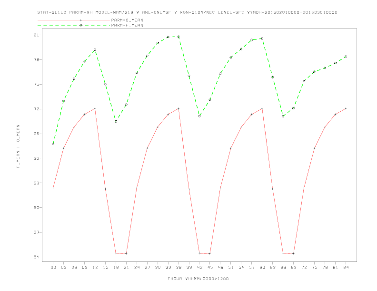The height and width of the screenshot is (291, 377).
Task: Click x-axis tick label 66
Action: coord(283,267)
